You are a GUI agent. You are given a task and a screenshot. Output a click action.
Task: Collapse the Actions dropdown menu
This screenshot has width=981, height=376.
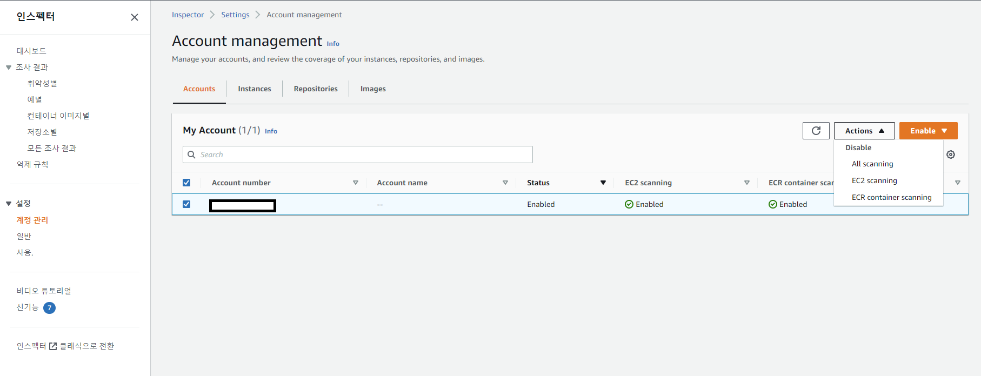click(x=864, y=131)
